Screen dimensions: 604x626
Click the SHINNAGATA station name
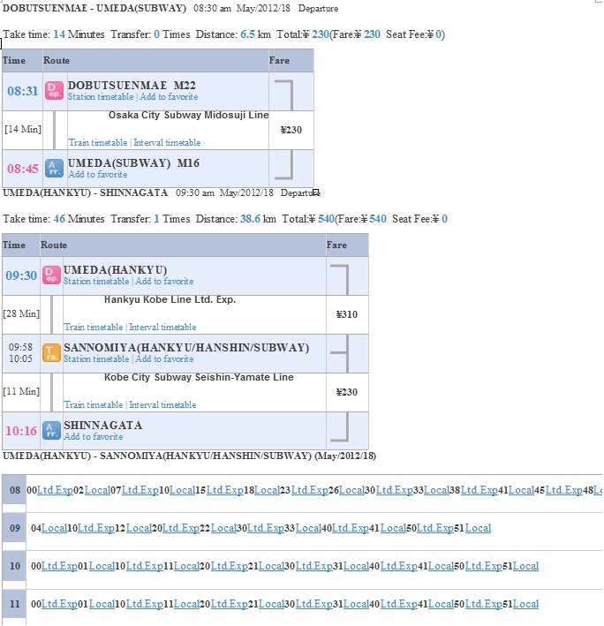[x=103, y=426]
